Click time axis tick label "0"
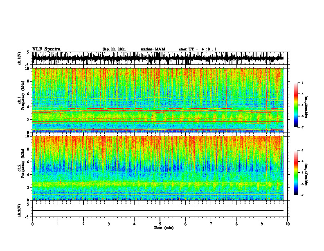The height and width of the screenshot is (251, 324). 32,224
